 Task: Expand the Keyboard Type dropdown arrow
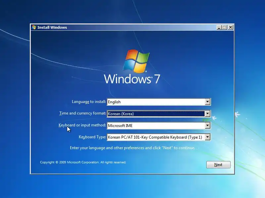[208, 137]
